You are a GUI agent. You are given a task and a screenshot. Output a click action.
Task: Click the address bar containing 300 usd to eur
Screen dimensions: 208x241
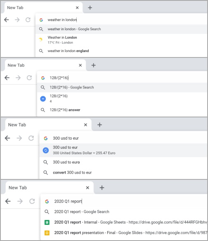[x=123, y=138]
